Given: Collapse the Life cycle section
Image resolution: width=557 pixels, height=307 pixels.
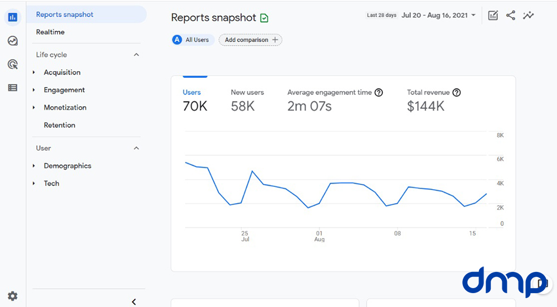Looking at the screenshot, I should pos(136,55).
